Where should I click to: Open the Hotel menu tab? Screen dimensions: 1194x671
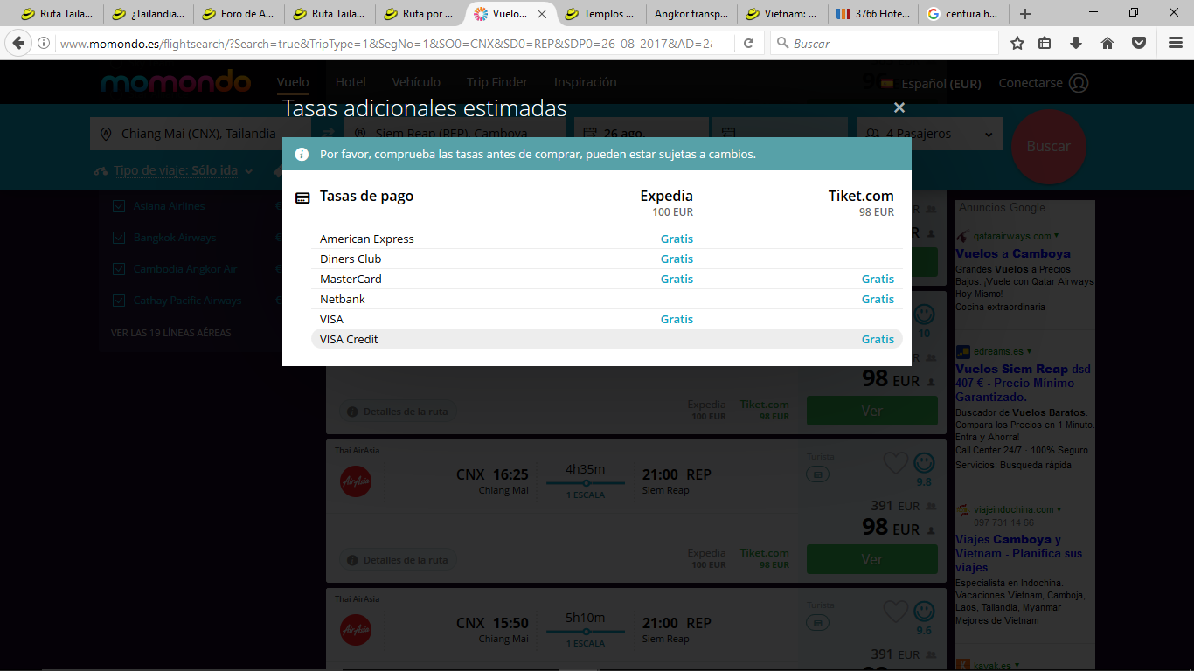(x=351, y=82)
